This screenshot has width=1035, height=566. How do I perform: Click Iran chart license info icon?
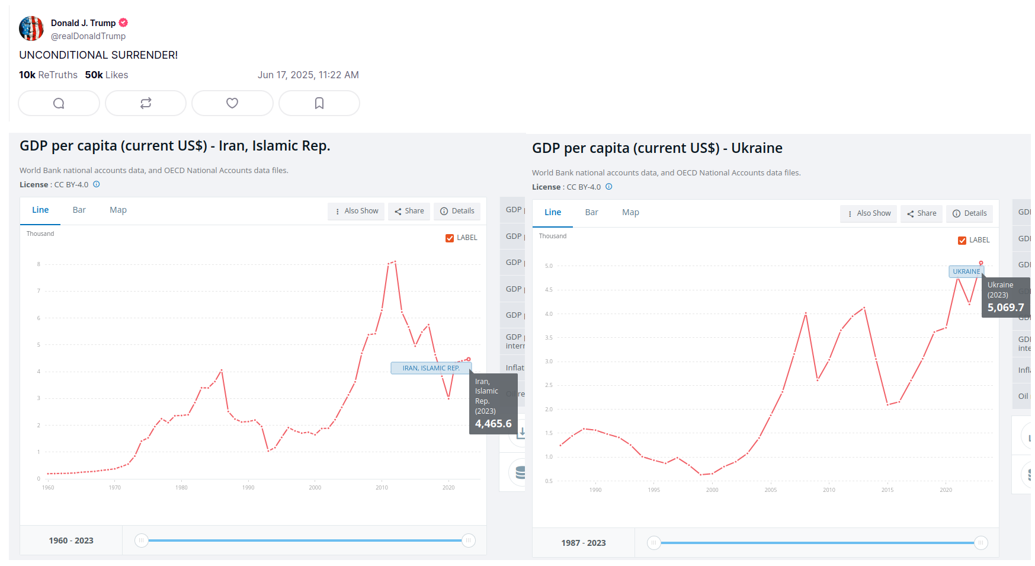point(97,184)
